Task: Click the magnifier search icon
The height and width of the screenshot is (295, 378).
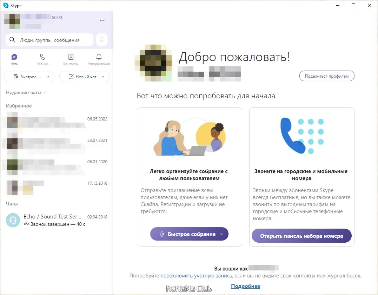Action: coord(12,40)
